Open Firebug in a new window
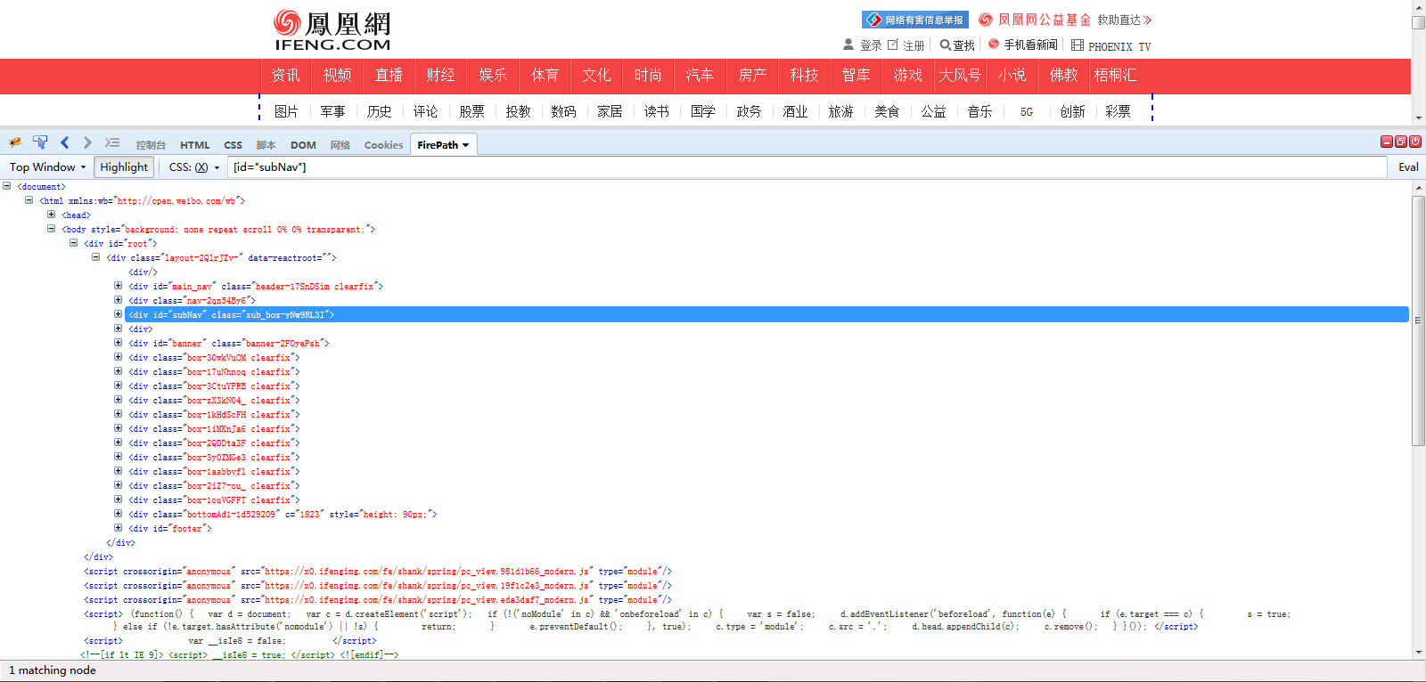Screen dimensions: 1426x682 (1401, 142)
